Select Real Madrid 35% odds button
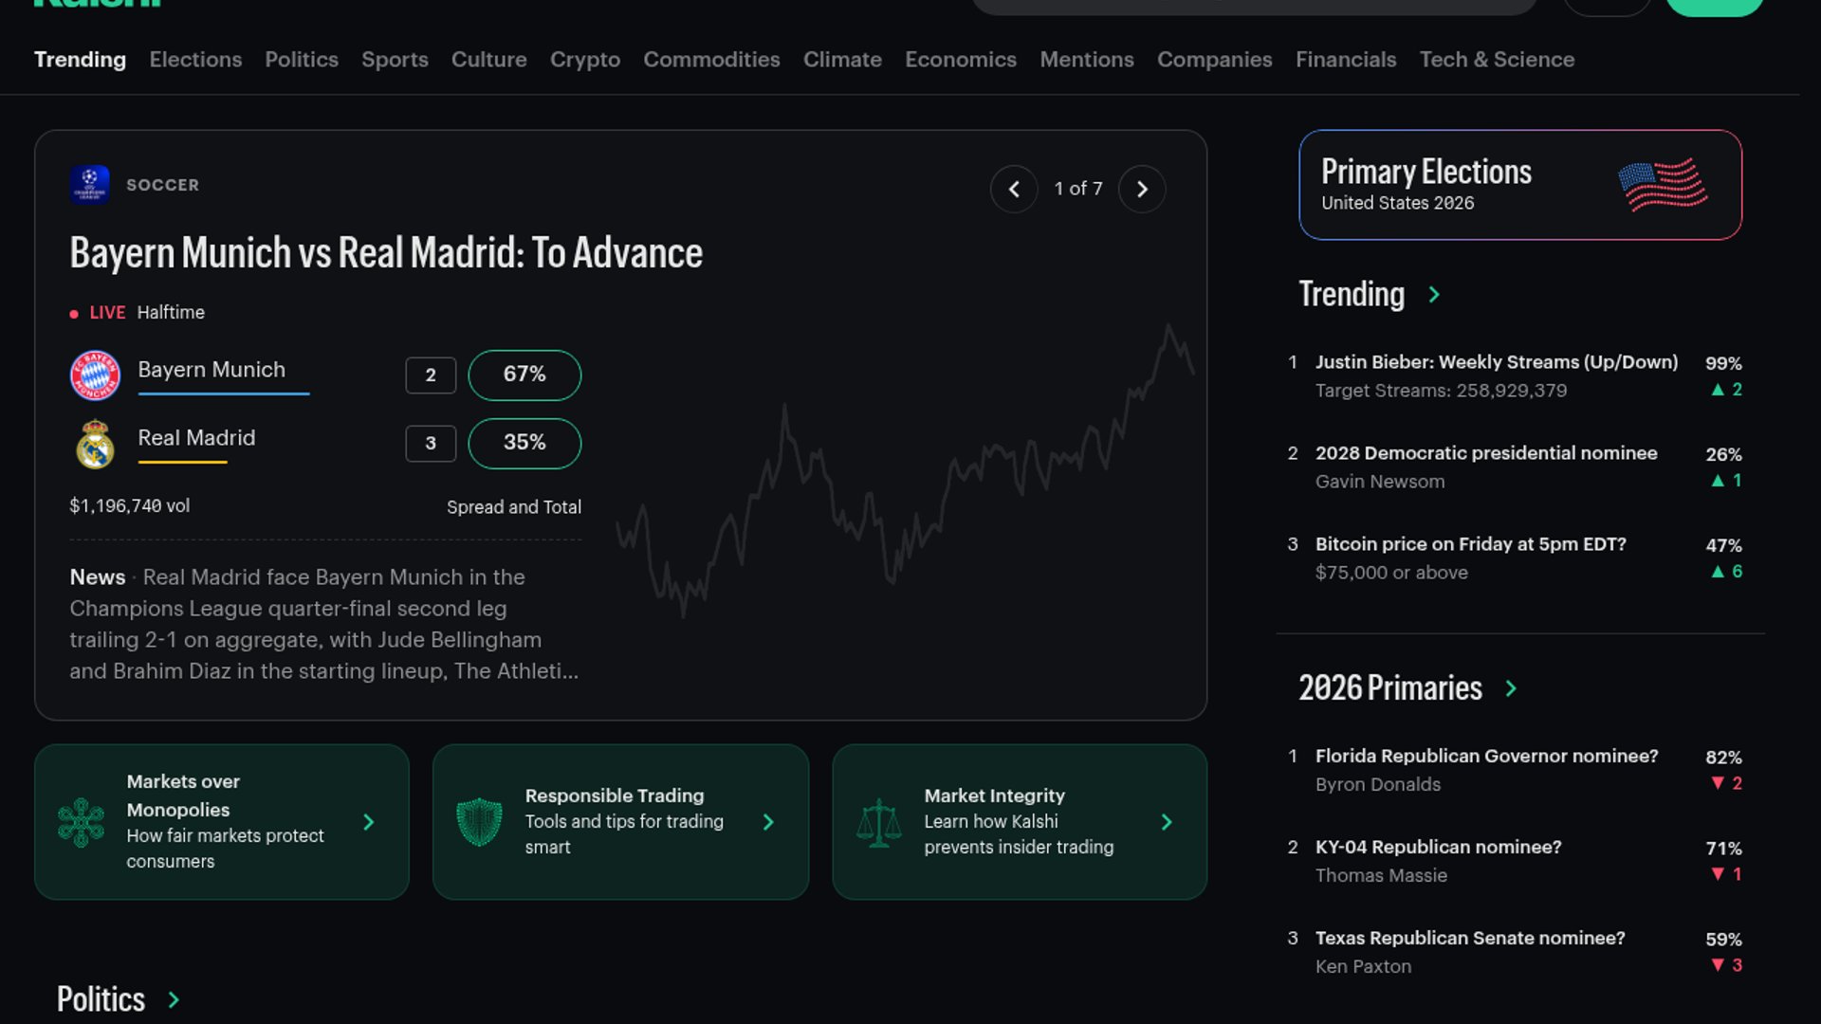 point(524,443)
